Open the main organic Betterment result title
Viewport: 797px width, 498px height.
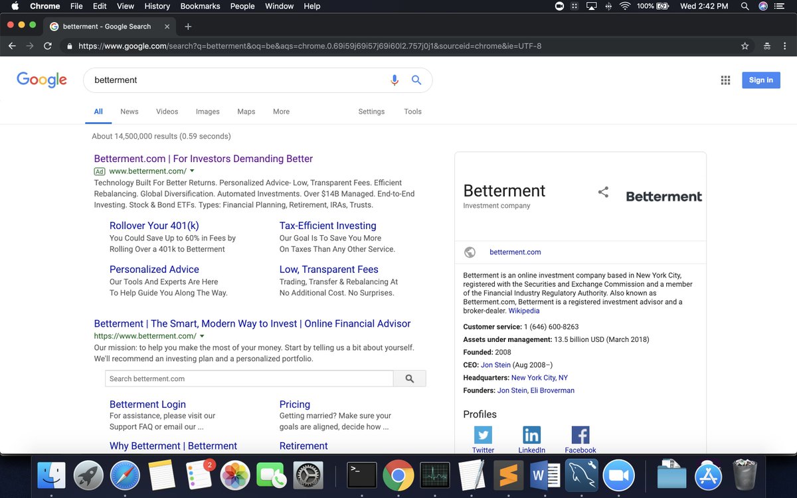pyautogui.click(x=252, y=324)
